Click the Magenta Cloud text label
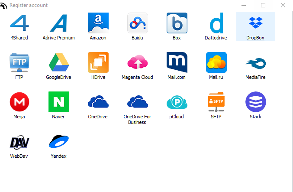This screenshot has width=293, height=192. click(137, 77)
